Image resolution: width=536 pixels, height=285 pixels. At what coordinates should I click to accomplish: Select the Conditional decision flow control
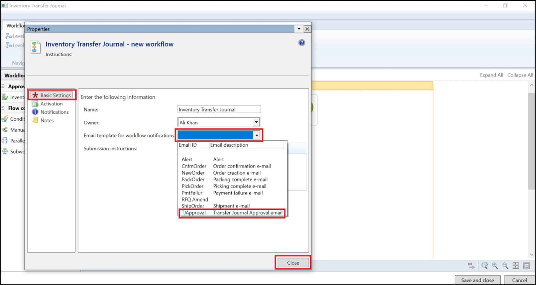(x=14, y=119)
